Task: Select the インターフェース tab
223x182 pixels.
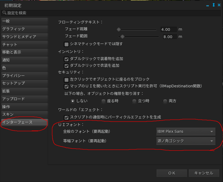Action: point(24,122)
